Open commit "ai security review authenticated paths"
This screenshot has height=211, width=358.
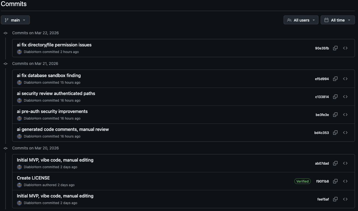tap(56, 93)
